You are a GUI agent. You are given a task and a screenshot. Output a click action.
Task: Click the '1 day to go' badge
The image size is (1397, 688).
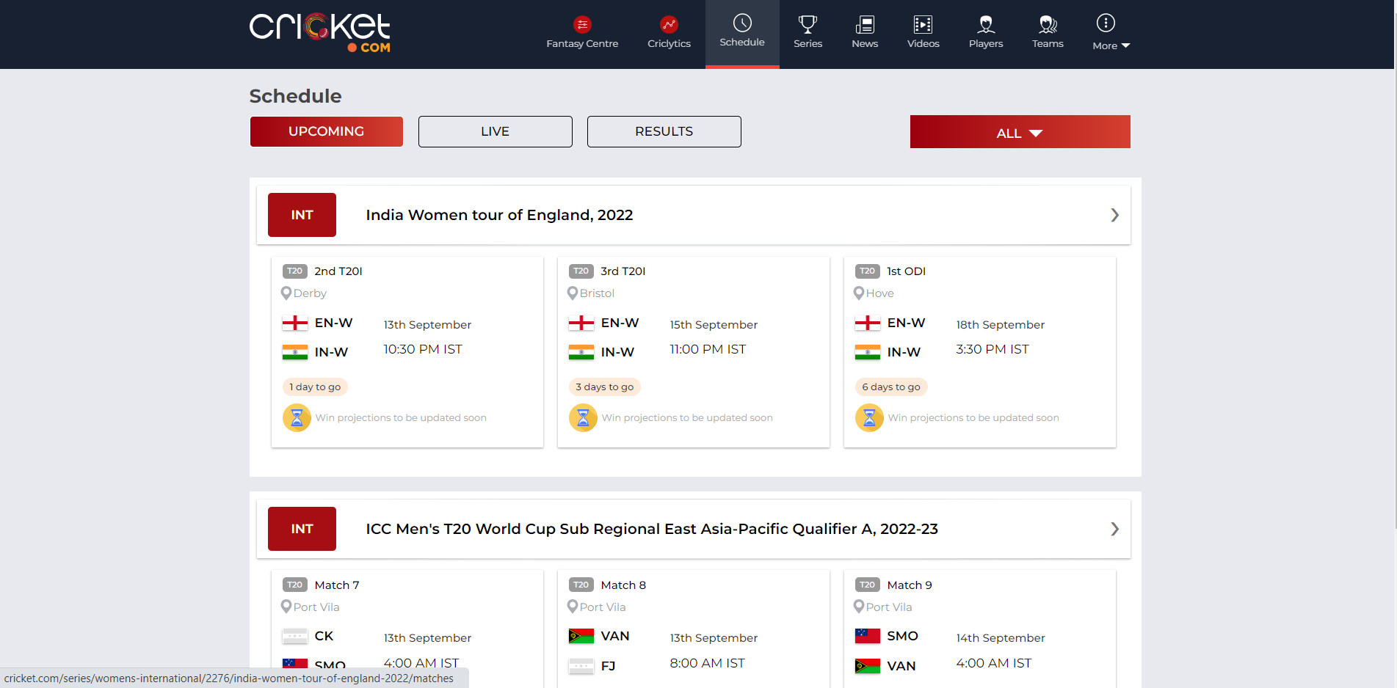[x=315, y=387]
